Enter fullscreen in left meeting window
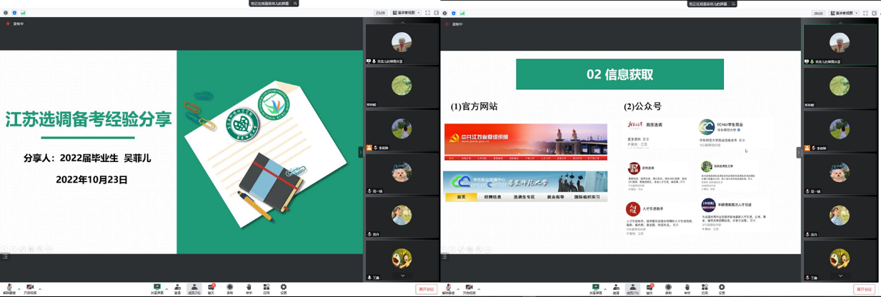Screen dimensions: 881x297 click(427, 13)
